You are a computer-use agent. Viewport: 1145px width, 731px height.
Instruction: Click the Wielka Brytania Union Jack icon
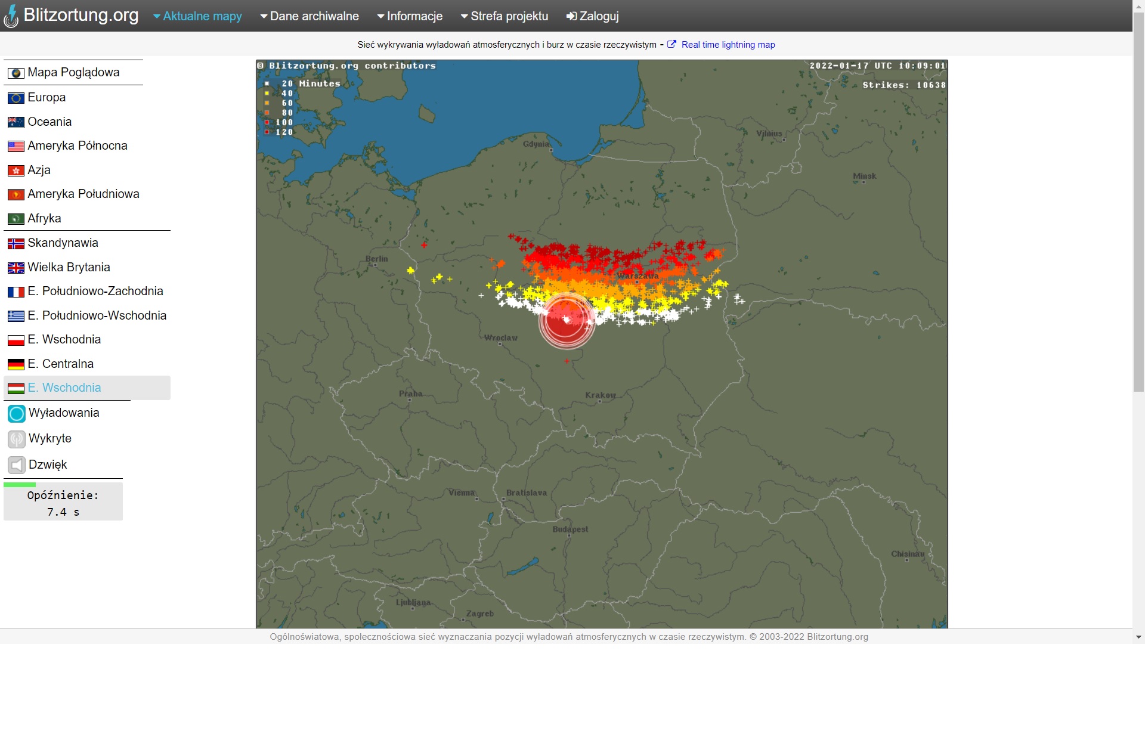point(16,268)
